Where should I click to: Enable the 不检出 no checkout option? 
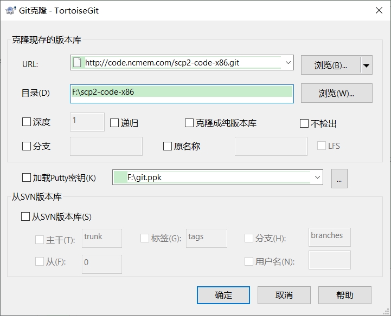(x=304, y=123)
